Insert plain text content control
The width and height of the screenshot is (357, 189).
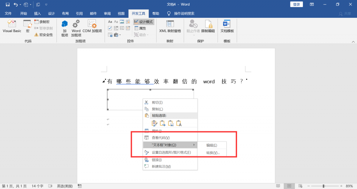(x=116, y=22)
